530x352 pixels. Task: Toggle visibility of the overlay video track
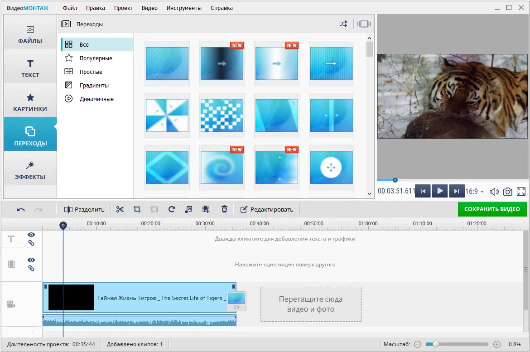31,260
